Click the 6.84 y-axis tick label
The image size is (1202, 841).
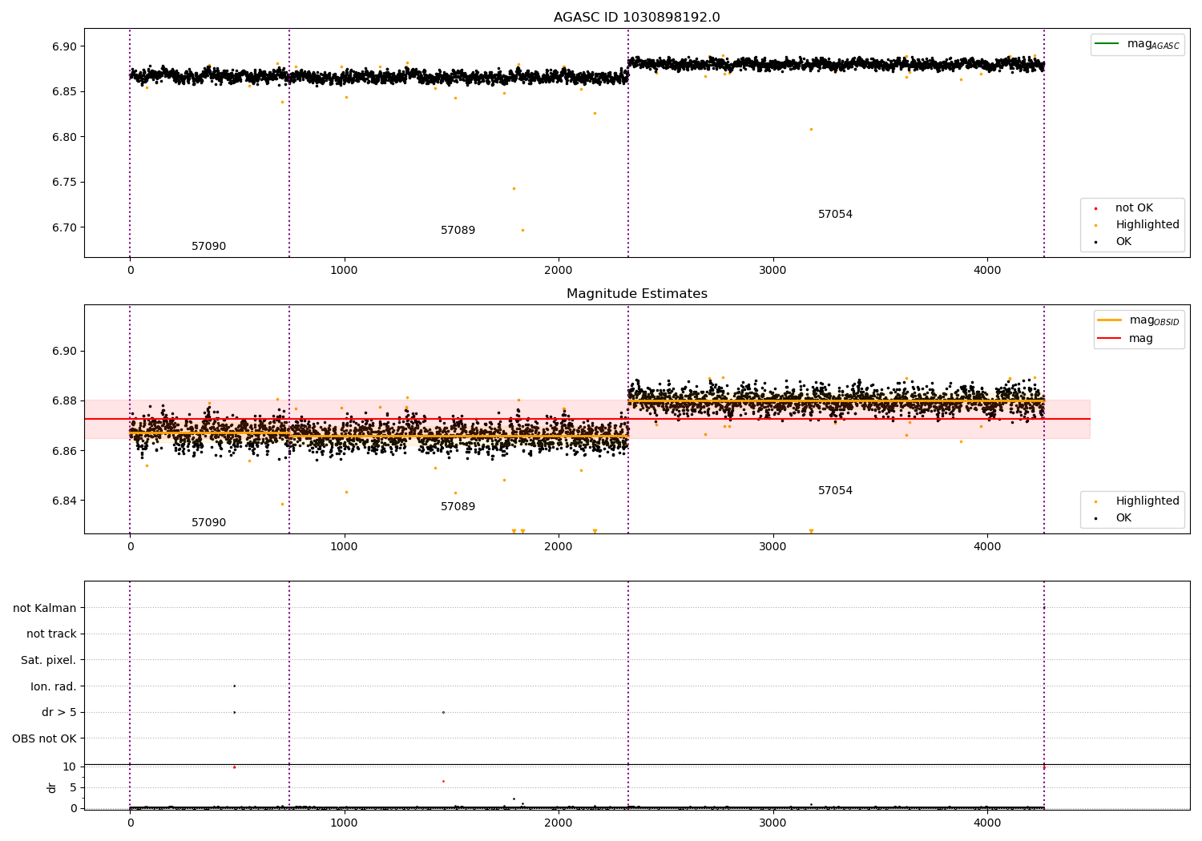tap(63, 501)
